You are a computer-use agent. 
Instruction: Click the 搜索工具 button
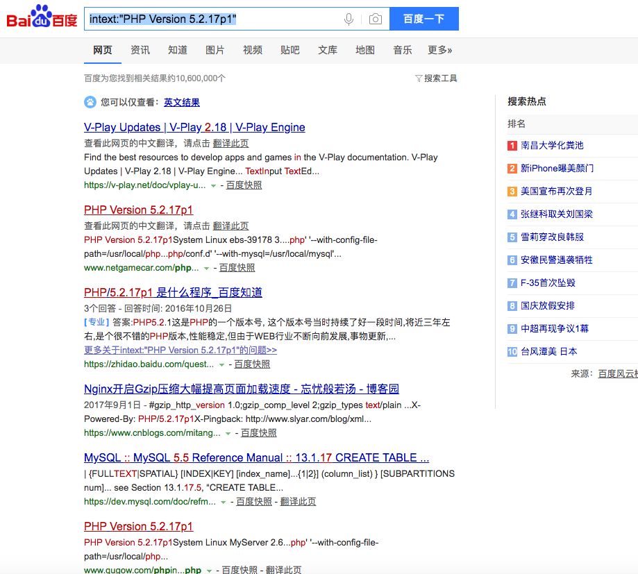[x=441, y=78]
